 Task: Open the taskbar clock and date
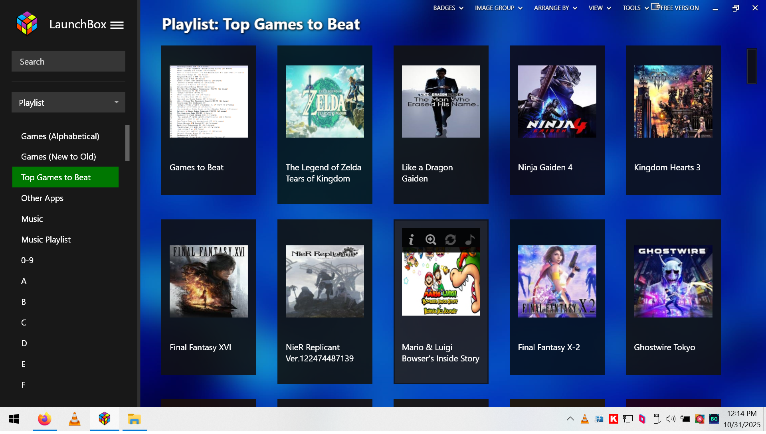point(742,419)
